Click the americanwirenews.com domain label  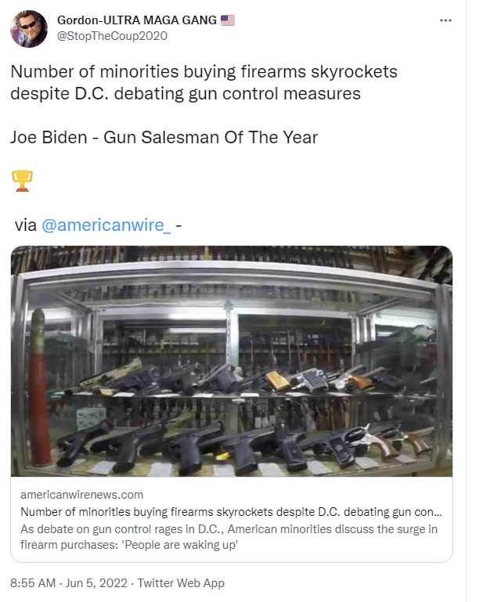coord(81,495)
